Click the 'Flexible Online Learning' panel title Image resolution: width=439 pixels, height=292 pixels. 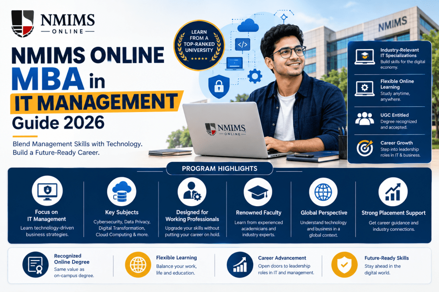[397, 84]
